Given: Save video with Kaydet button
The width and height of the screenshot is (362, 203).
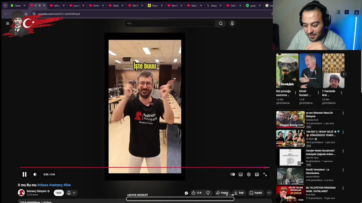Looking at the screenshot, I should click(256, 193).
